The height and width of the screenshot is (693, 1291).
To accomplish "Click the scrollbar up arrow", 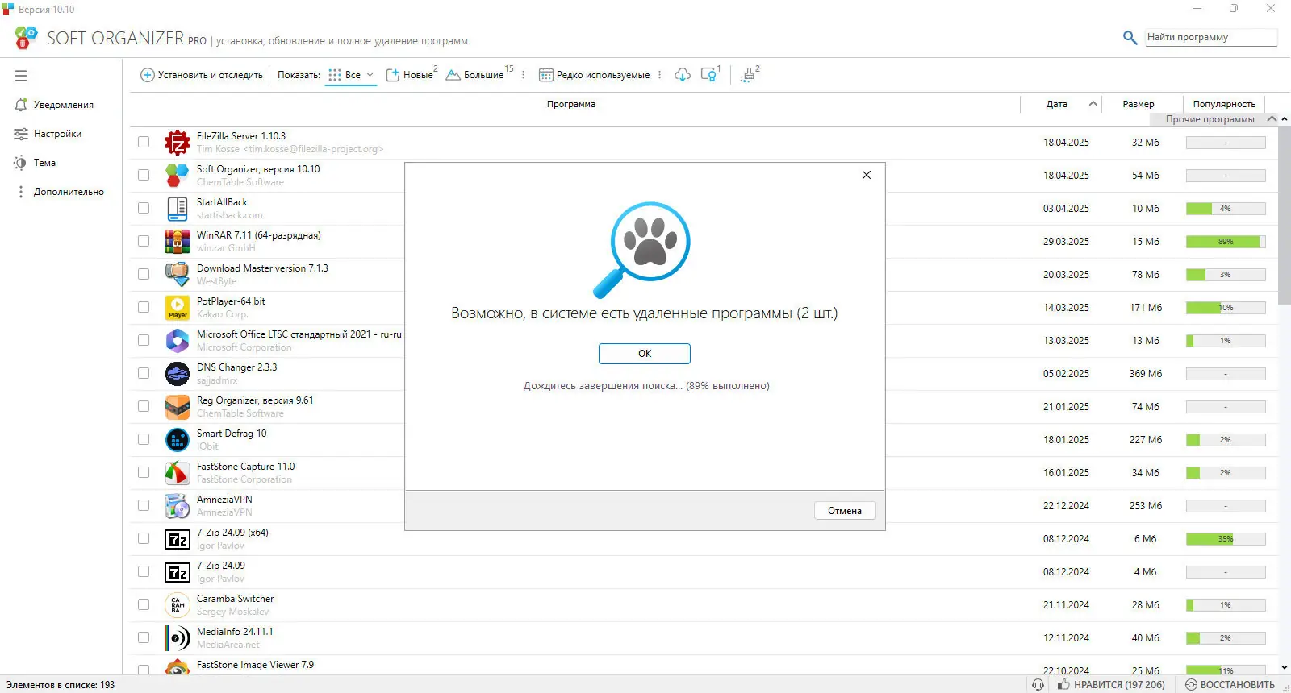I will coord(1285,119).
